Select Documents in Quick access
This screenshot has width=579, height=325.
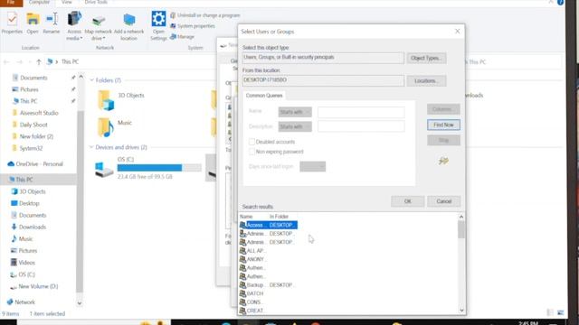click(x=33, y=78)
